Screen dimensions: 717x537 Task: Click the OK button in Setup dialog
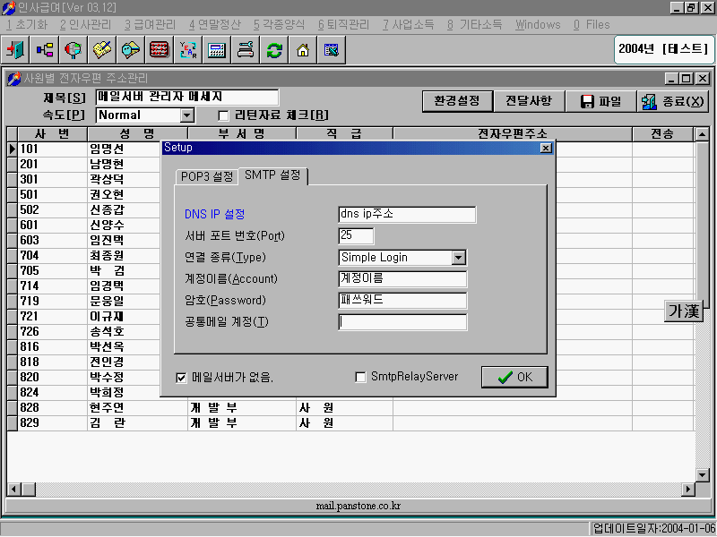(x=514, y=377)
